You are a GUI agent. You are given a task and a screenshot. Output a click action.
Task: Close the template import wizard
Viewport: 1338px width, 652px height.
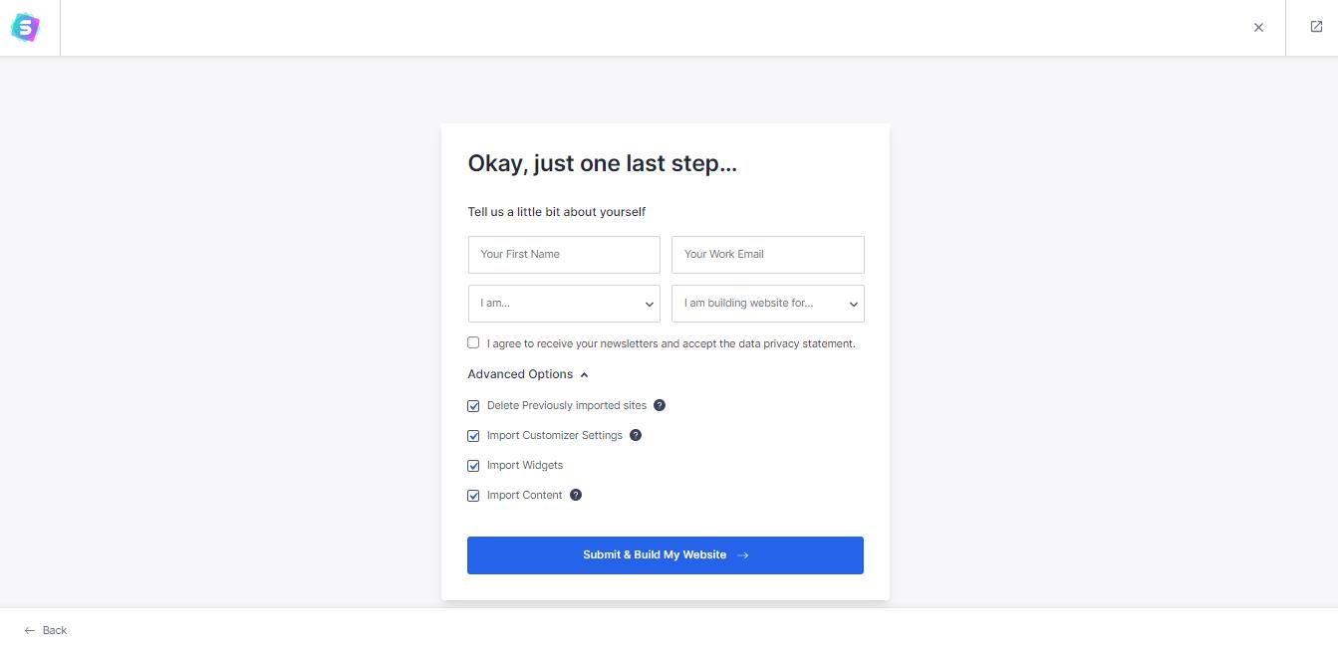click(x=1258, y=28)
